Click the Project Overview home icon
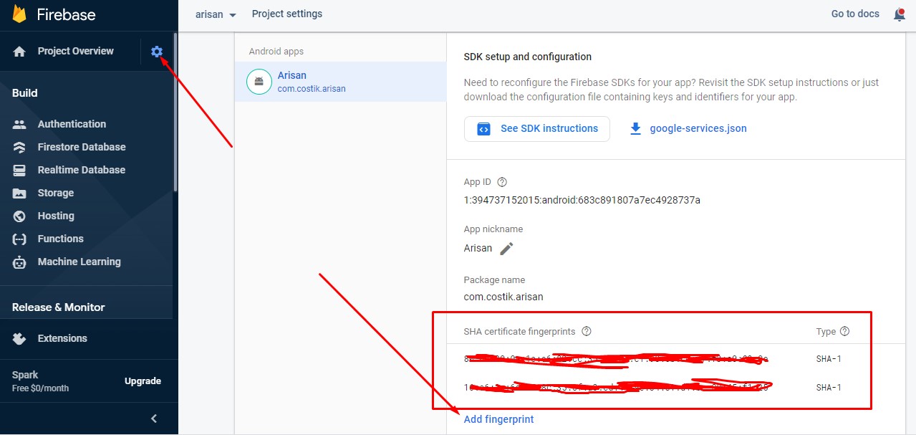Viewport: 916px width, 435px height. [x=19, y=52]
